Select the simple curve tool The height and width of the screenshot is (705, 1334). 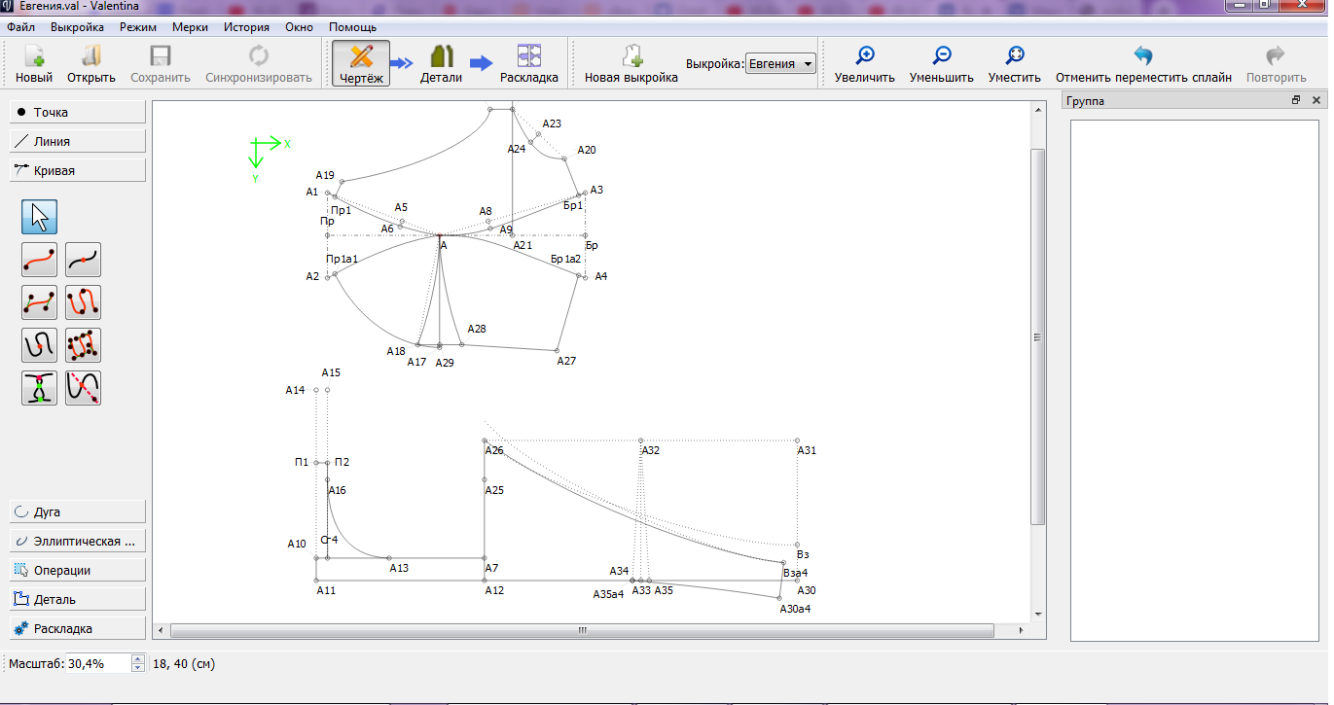click(x=40, y=260)
